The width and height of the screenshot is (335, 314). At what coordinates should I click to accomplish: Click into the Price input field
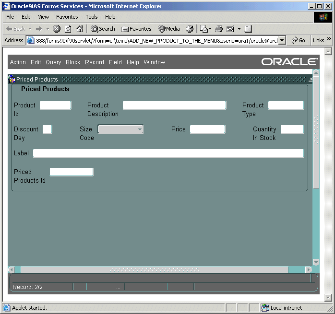click(207, 129)
